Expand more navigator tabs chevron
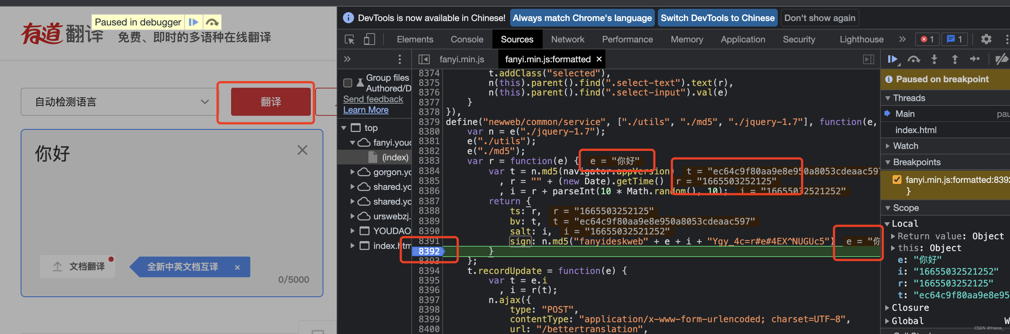The image size is (1010, 334). click(347, 59)
